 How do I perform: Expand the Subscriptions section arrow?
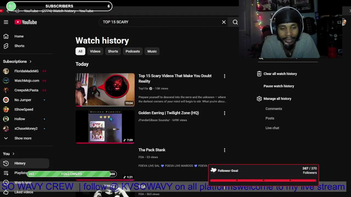pyautogui.click(x=30, y=62)
